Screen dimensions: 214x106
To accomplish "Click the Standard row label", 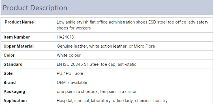I will tap(13, 64).
